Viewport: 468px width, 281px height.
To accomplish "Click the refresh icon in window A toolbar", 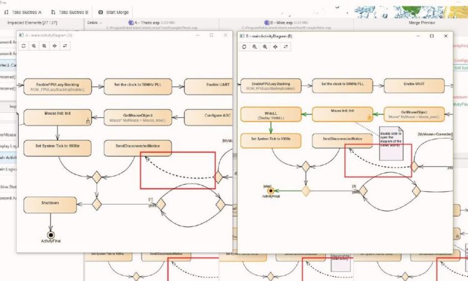I will pos(24,46).
